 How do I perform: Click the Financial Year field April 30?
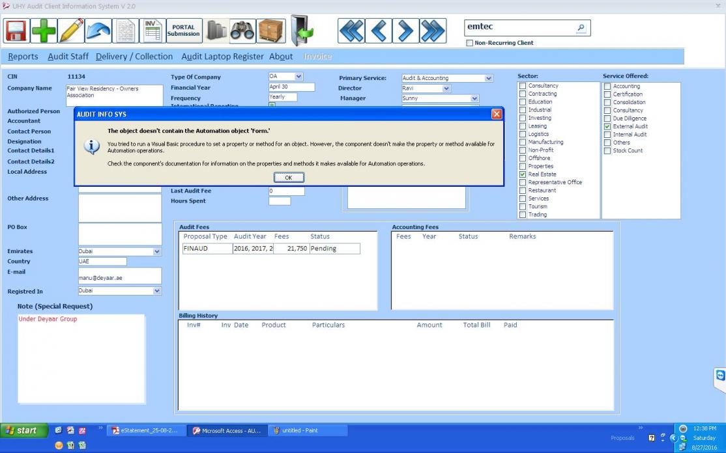(292, 87)
